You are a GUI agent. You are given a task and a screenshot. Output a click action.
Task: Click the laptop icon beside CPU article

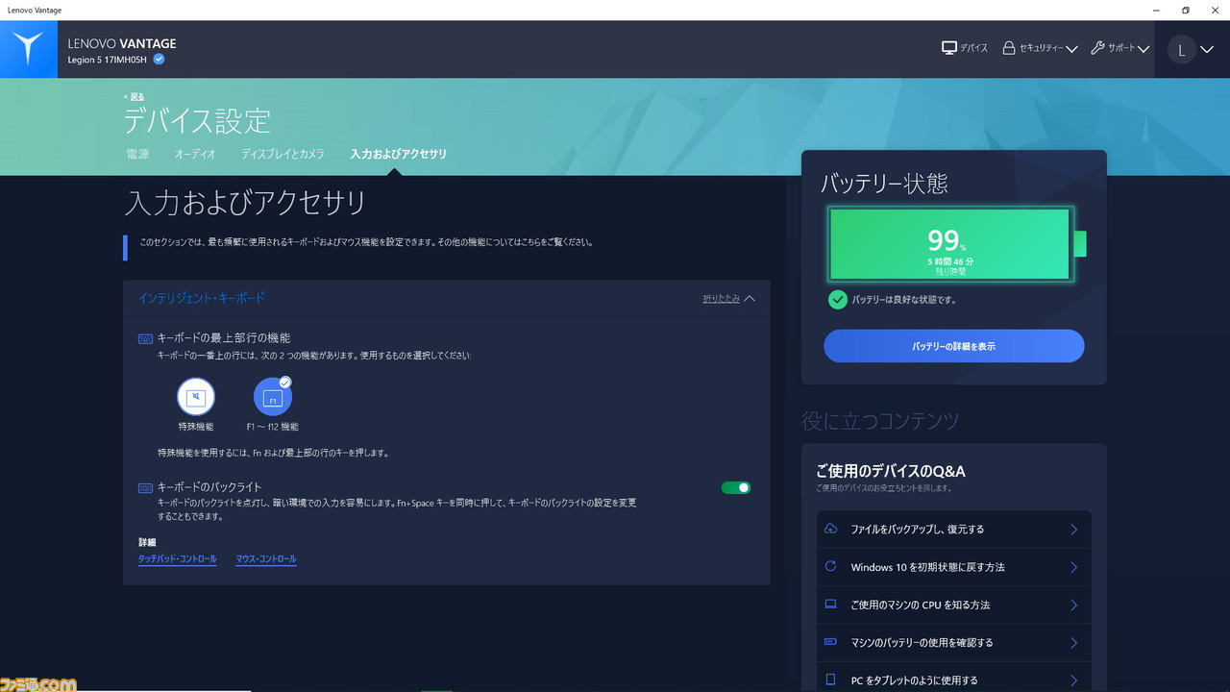pyautogui.click(x=831, y=605)
